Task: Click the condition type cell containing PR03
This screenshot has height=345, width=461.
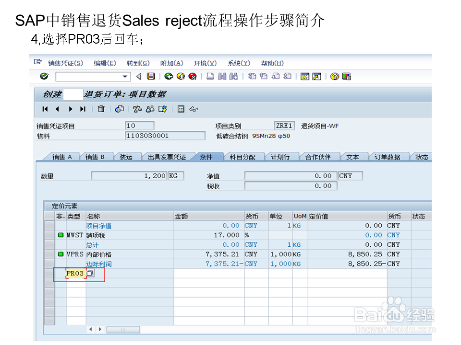Action: point(75,274)
